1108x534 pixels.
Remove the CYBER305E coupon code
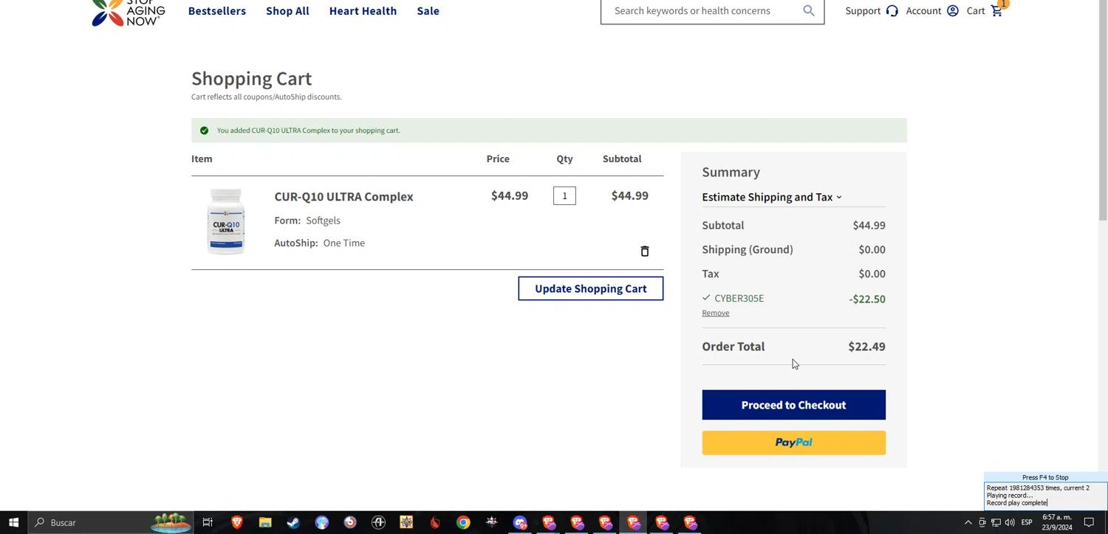pyautogui.click(x=715, y=313)
